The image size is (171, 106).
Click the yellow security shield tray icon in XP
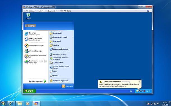tap(137, 91)
